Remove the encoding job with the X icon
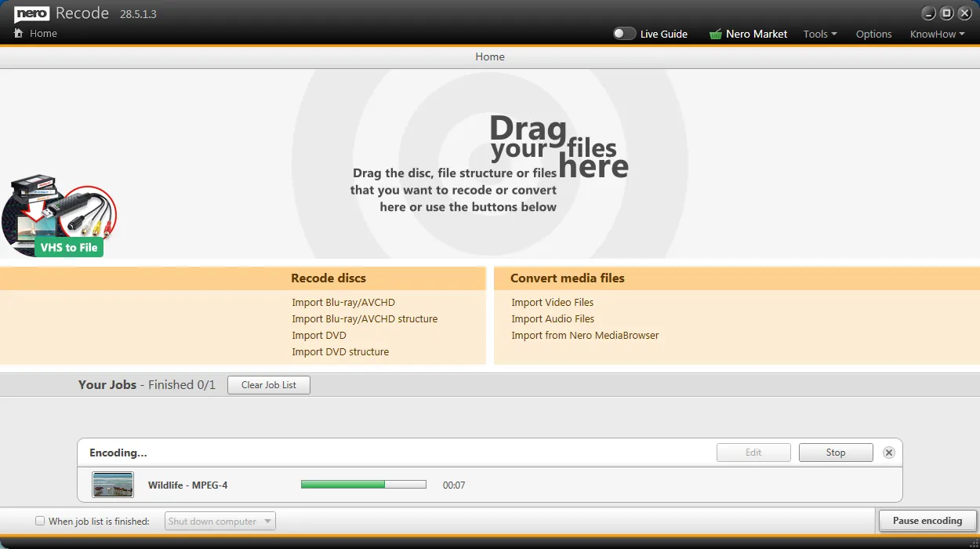The height and width of the screenshot is (549, 980). pyautogui.click(x=889, y=453)
